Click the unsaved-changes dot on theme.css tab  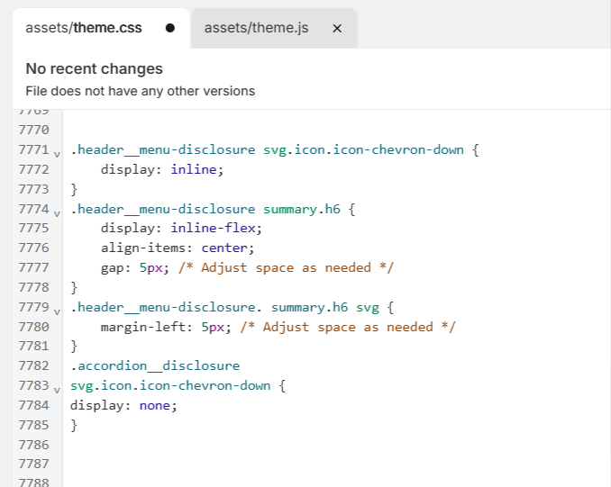[169, 28]
